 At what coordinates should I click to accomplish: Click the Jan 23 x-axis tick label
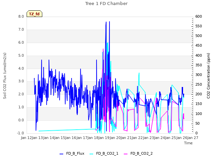pos(148,138)
